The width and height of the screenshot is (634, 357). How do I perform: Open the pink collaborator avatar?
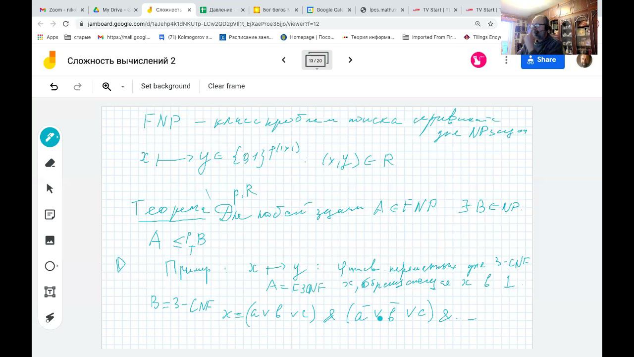coord(478,60)
